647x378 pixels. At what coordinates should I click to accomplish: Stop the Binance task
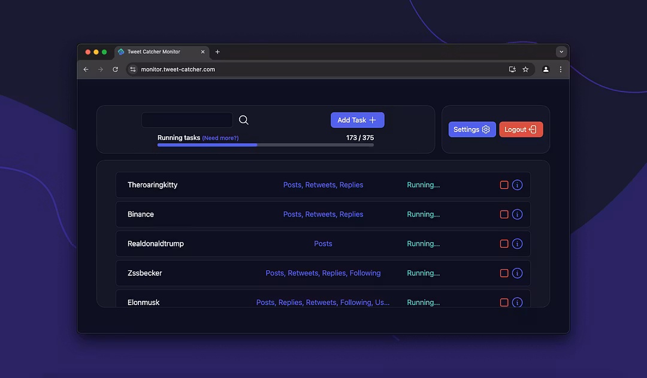[x=504, y=214]
